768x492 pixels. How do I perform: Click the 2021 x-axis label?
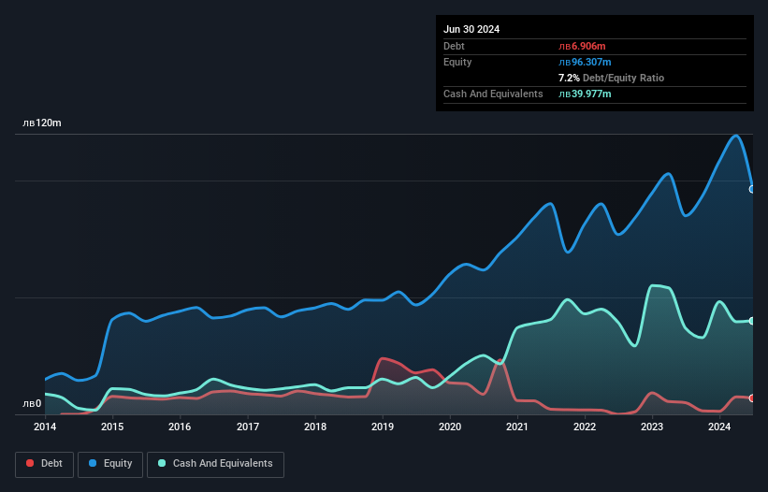517,427
